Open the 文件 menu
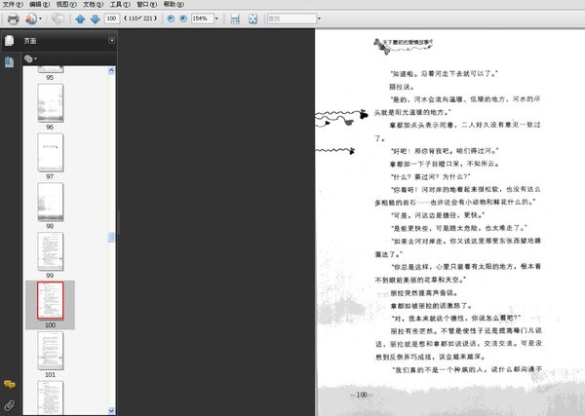 12,5
